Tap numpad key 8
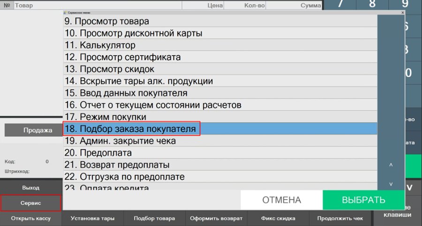This screenshot has width=422, height=226. point(372,4)
